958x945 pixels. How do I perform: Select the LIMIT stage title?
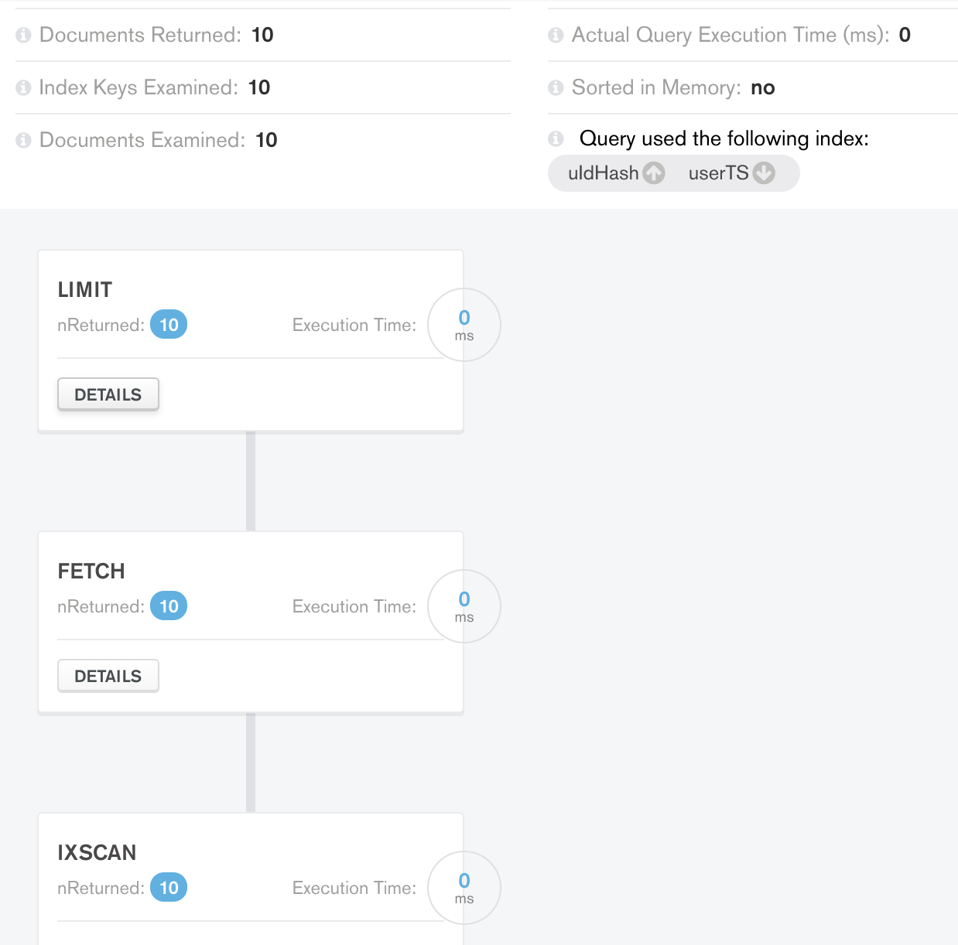tap(85, 290)
